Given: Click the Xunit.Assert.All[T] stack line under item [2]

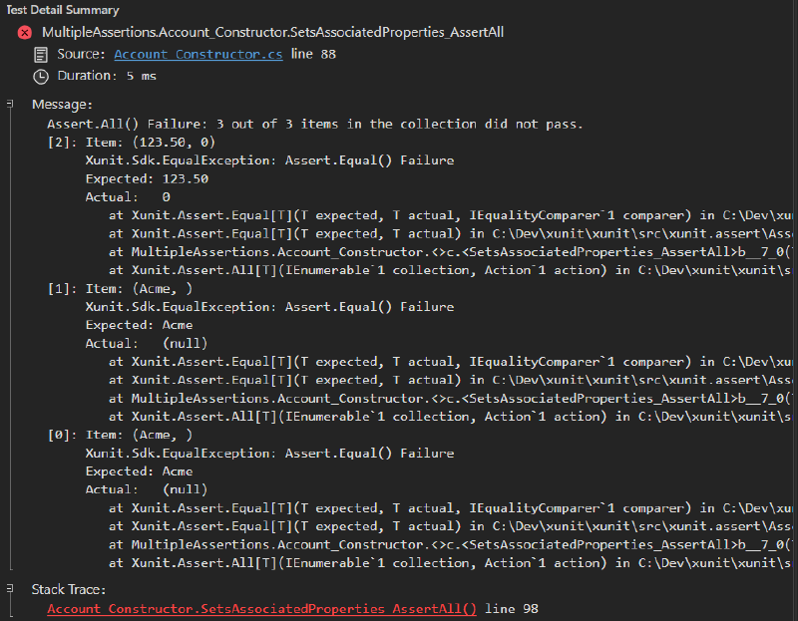Looking at the screenshot, I should [450, 270].
